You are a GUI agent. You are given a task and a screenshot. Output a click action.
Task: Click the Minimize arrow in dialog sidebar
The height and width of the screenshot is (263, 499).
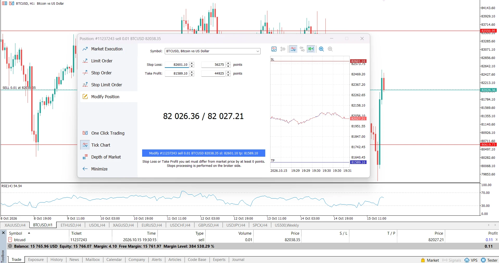(x=85, y=169)
